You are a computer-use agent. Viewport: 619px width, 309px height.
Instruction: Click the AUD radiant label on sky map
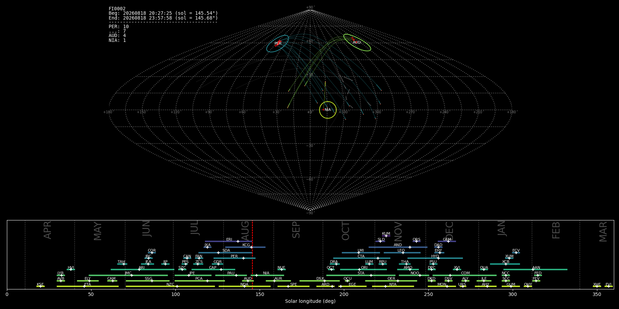(357, 43)
